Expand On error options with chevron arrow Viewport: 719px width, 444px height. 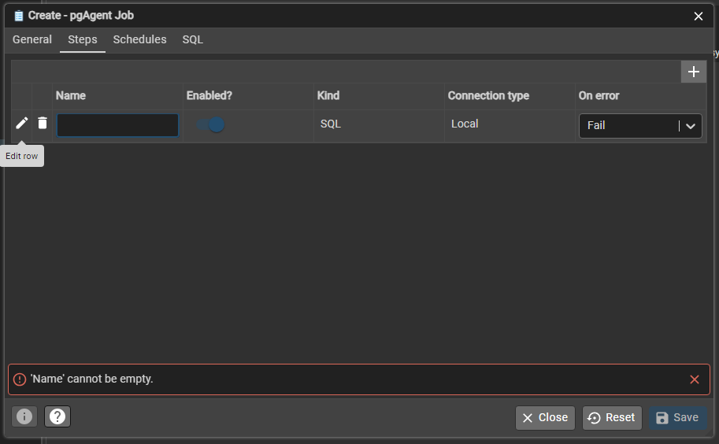coord(691,126)
